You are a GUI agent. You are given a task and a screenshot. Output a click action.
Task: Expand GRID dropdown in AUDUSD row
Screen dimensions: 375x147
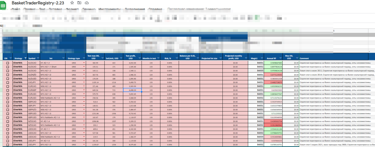pyautogui.click(x=84, y=78)
